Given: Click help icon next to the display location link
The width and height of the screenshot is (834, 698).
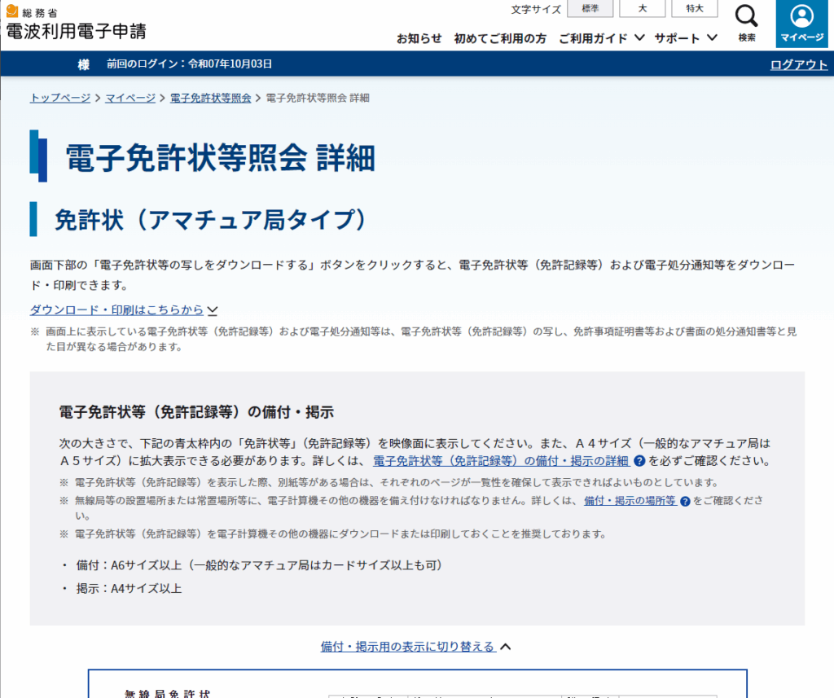Looking at the screenshot, I should (x=685, y=502).
